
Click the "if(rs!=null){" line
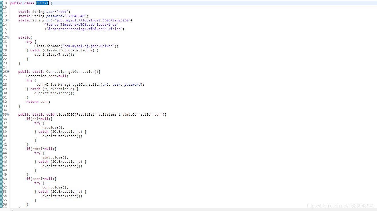(39, 119)
